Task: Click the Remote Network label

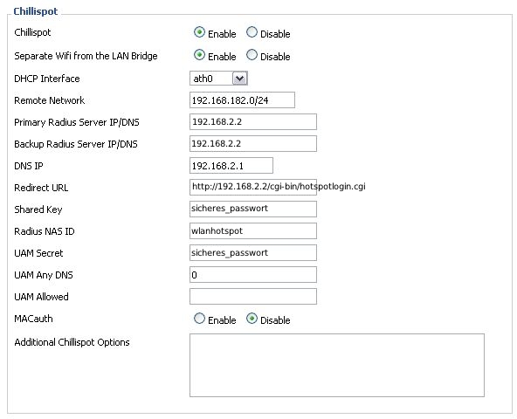Action: click(x=49, y=100)
